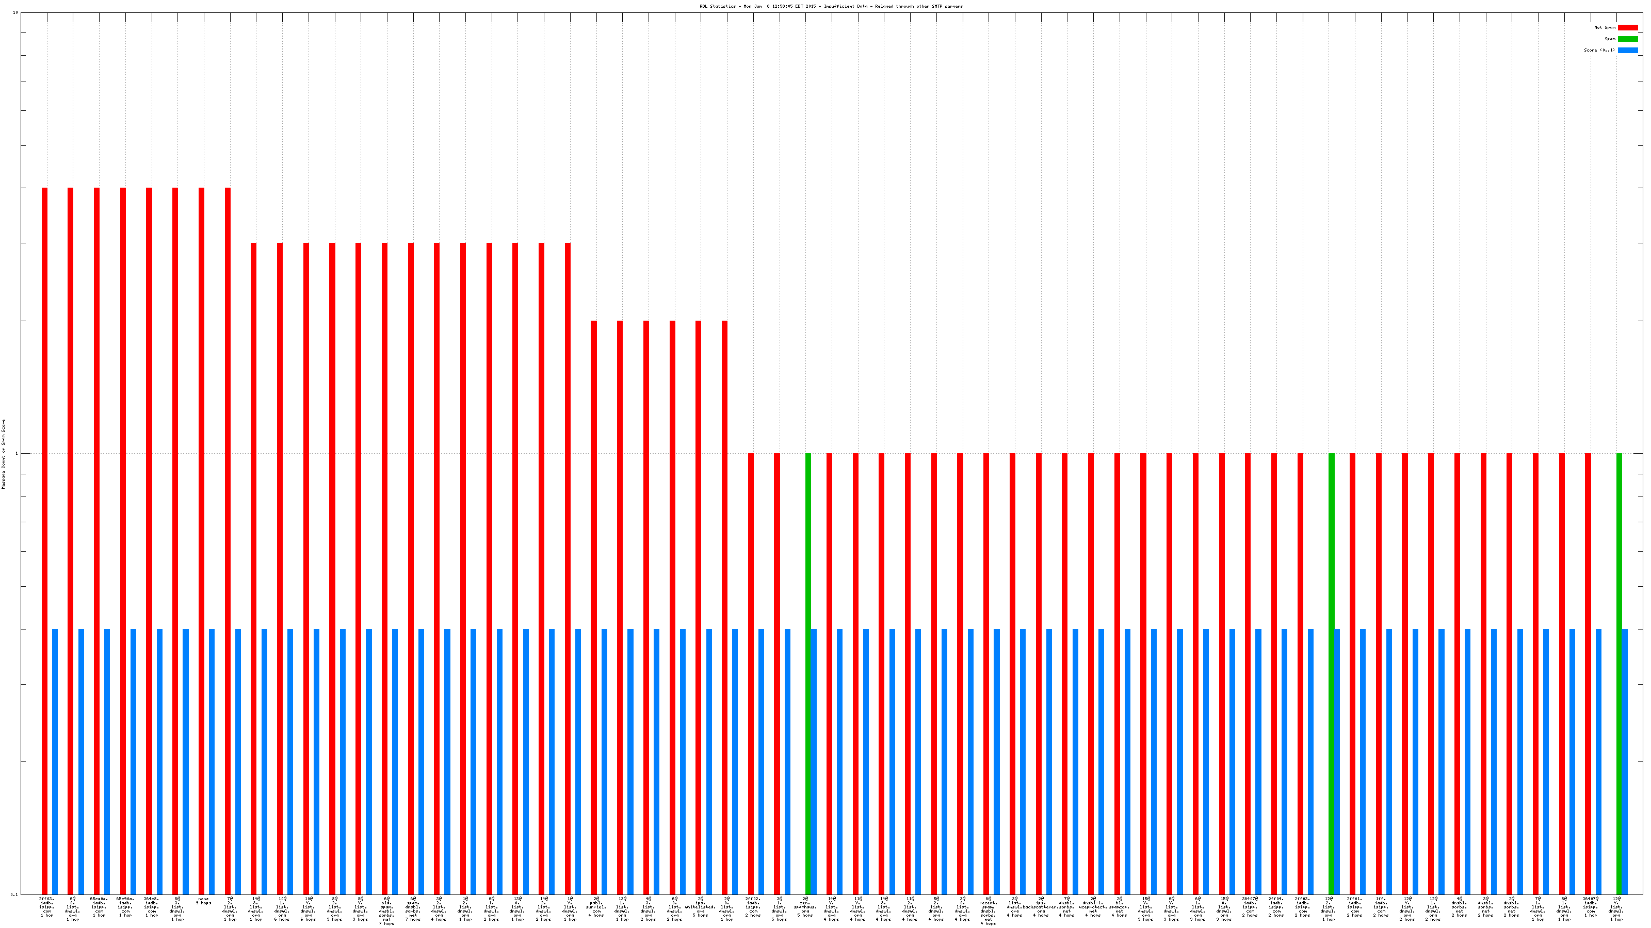Click the 'Not Spam' legend text

1605,27
